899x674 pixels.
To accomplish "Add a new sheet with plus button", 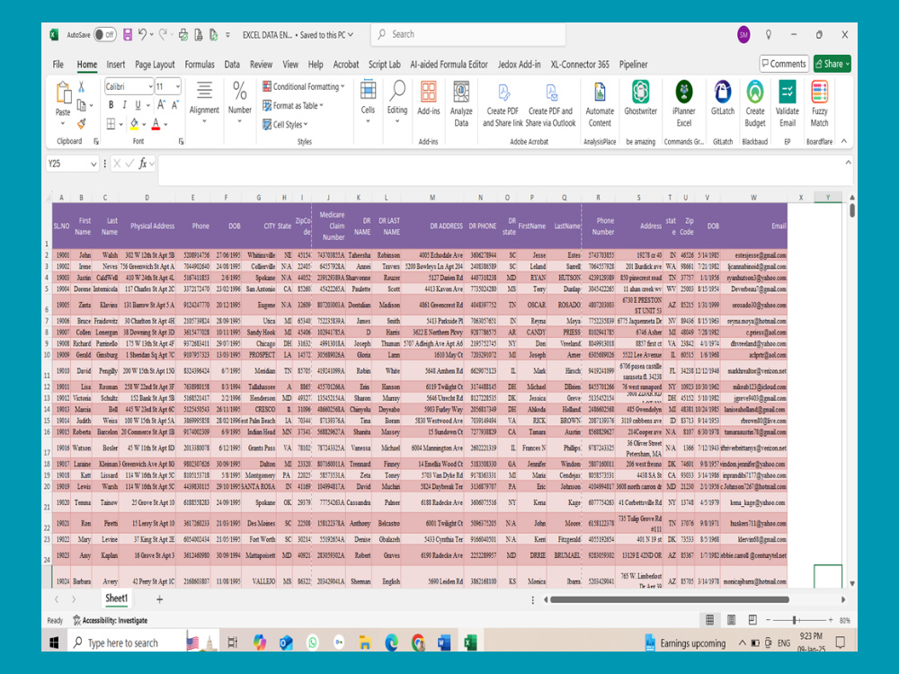I will click(x=159, y=599).
